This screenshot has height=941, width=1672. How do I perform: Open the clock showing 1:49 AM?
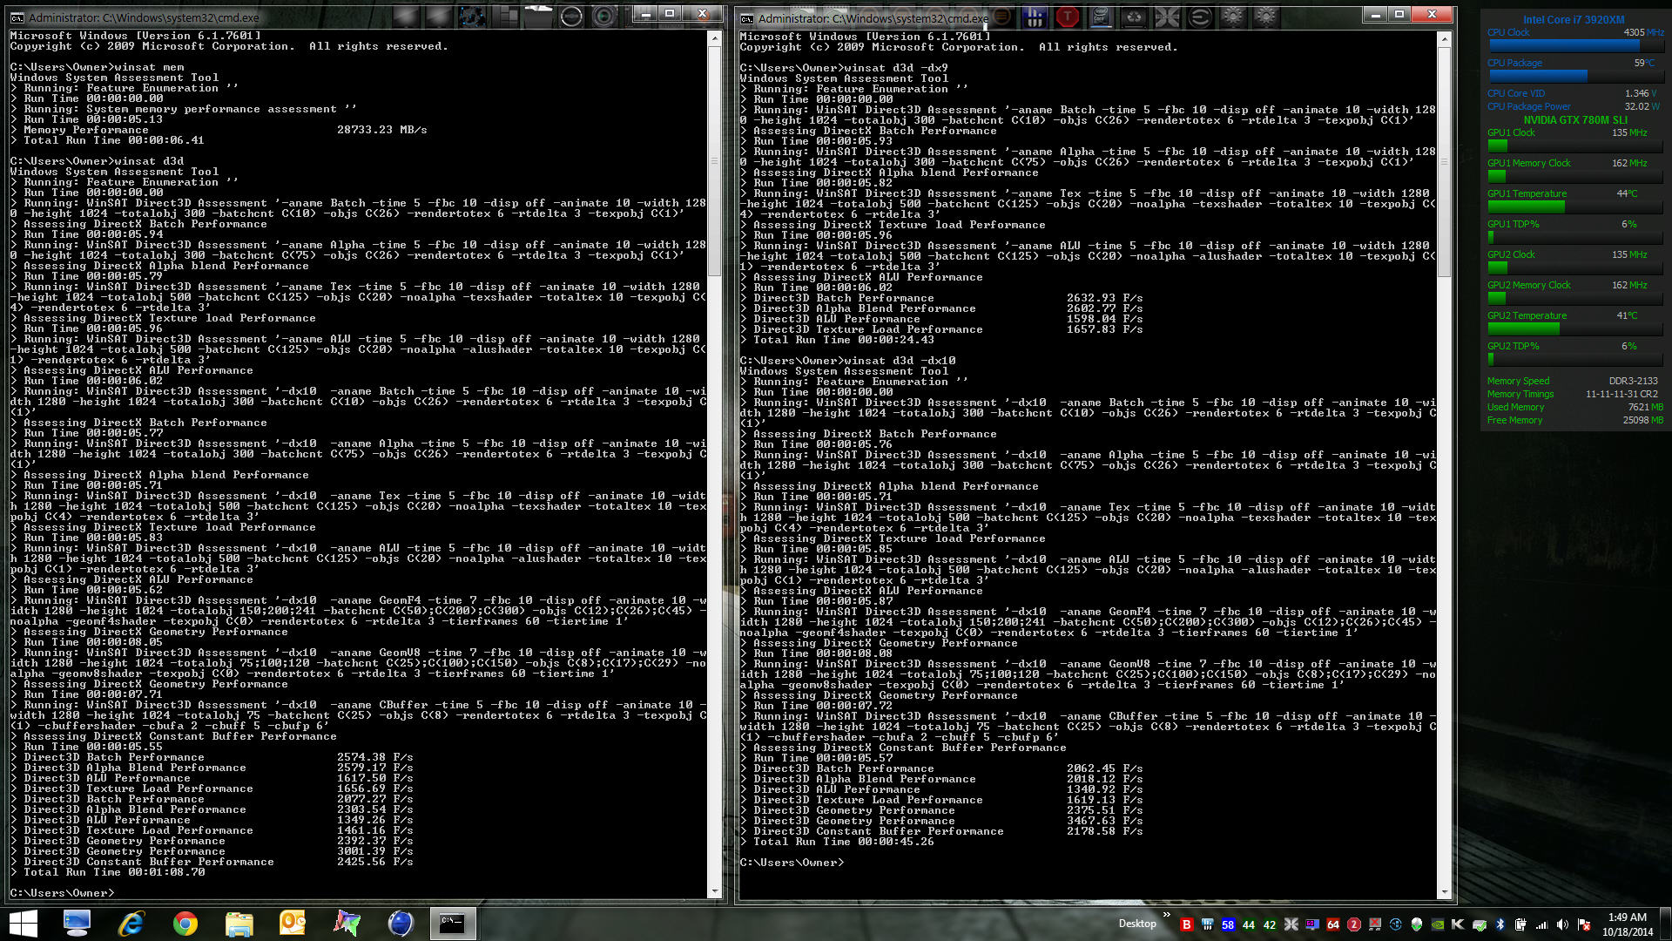(x=1627, y=924)
